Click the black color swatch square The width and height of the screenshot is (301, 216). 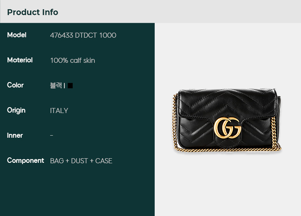click(x=70, y=85)
